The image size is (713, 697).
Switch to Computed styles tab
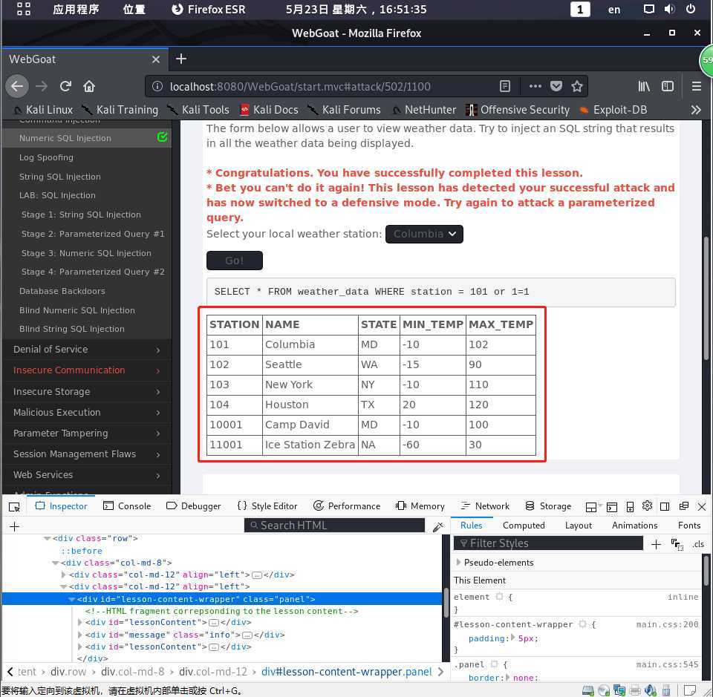click(x=524, y=526)
